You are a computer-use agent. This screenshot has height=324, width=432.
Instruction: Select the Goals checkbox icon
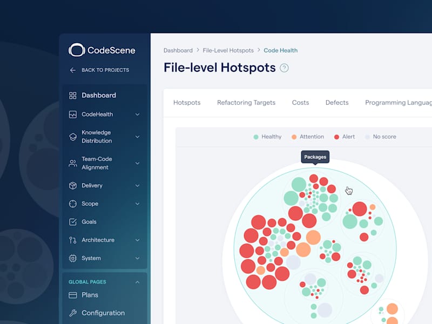click(73, 222)
